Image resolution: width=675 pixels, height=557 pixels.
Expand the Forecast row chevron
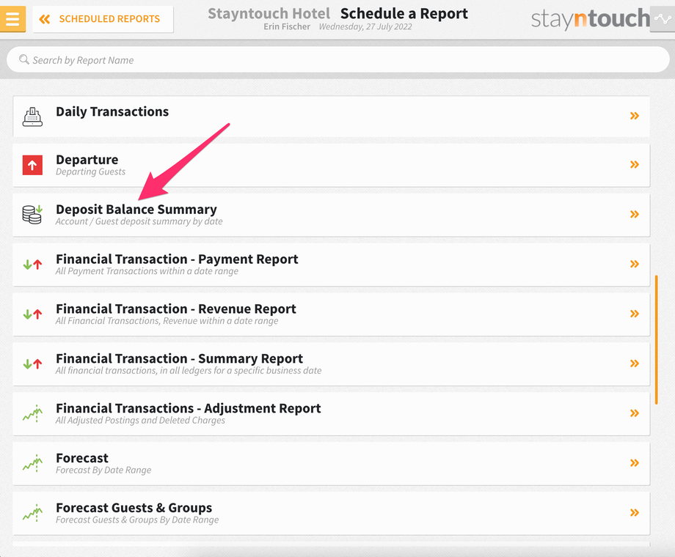[635, 462]
